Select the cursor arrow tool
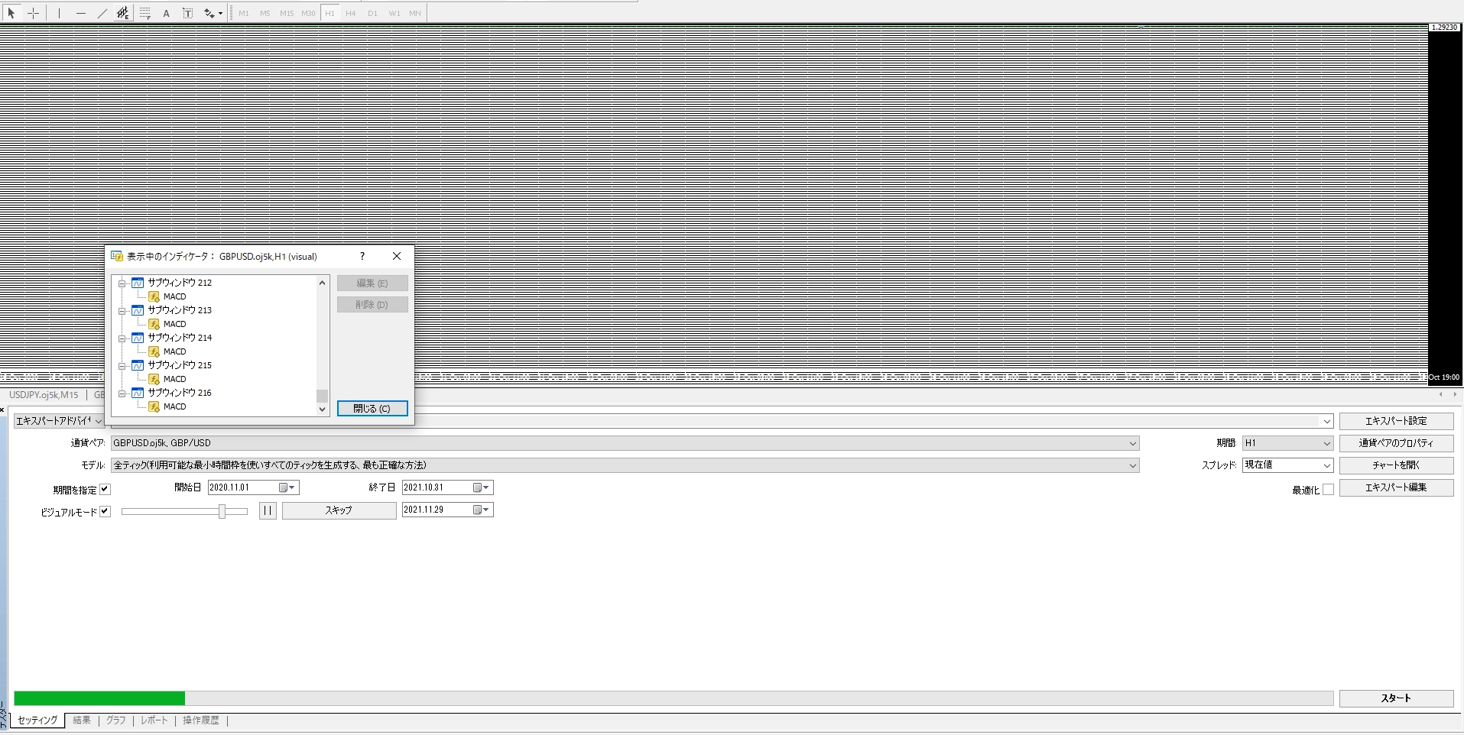This screenshot has height=735, width=1464. tap(11, 13)
